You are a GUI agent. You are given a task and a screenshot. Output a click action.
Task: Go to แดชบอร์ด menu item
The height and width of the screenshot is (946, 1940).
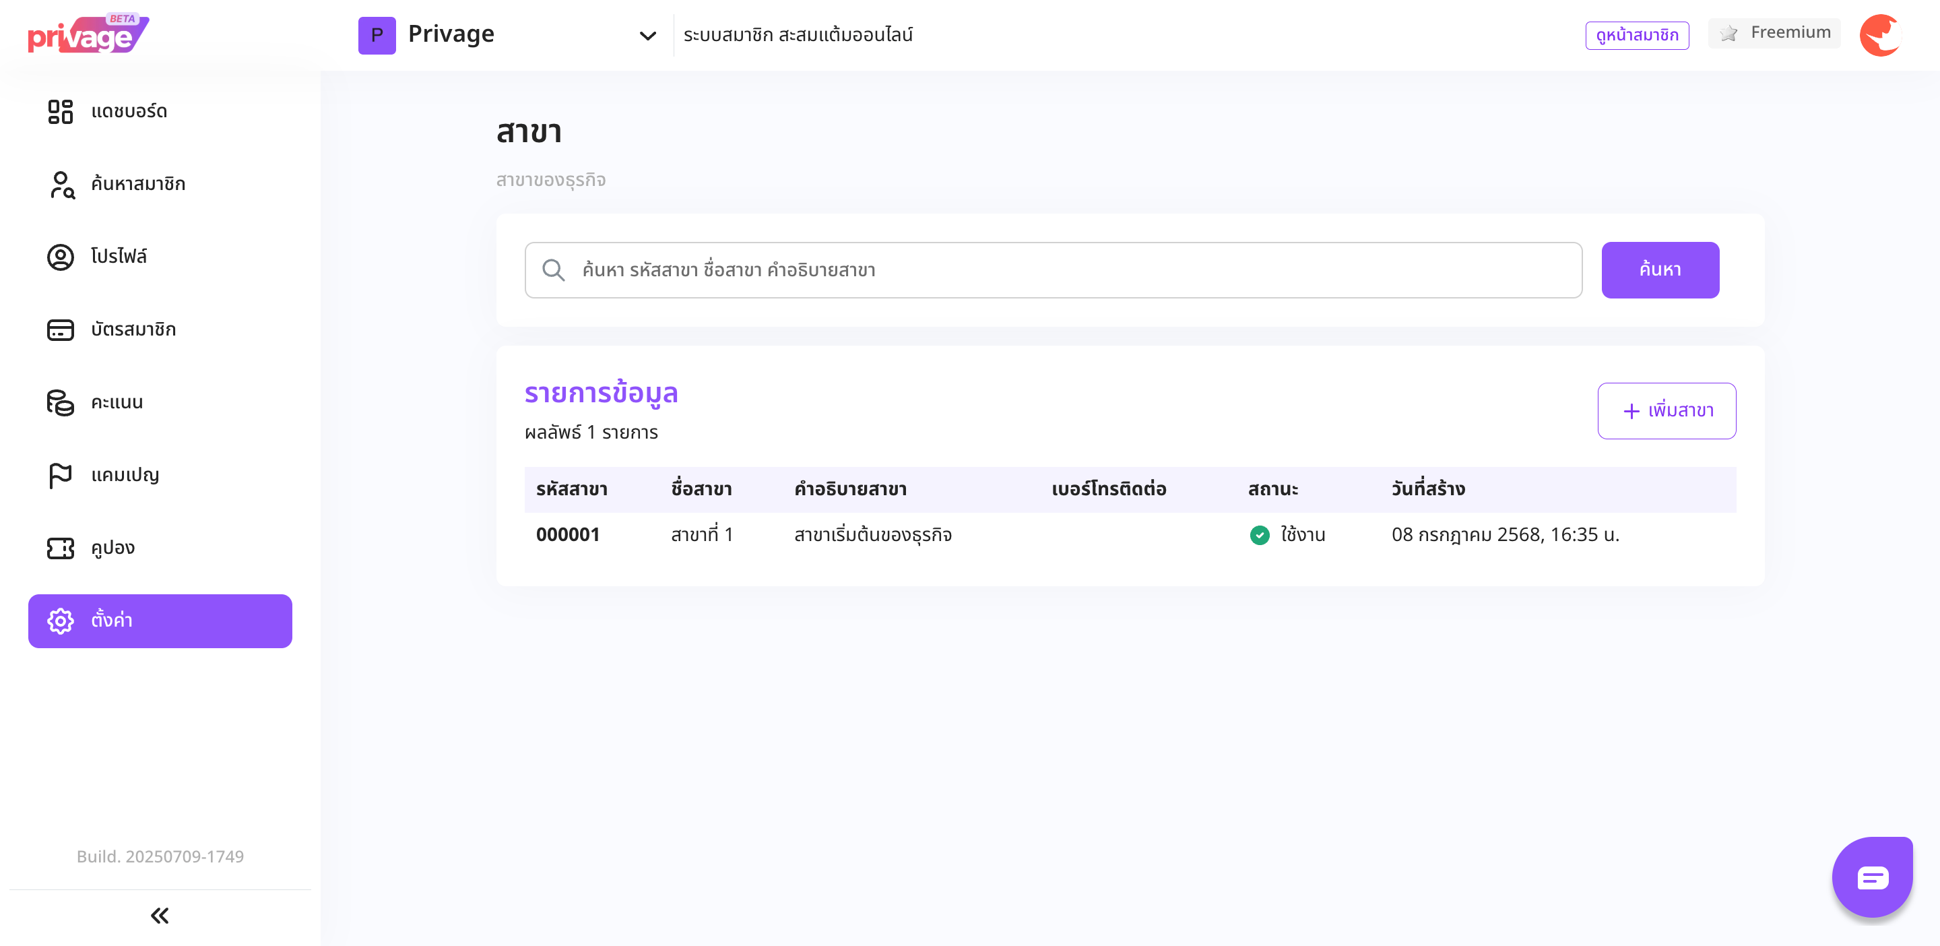tap(160, 111)
